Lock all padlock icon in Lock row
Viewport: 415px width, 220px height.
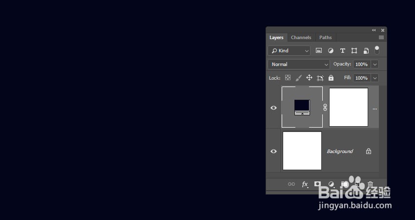point(331,78)
